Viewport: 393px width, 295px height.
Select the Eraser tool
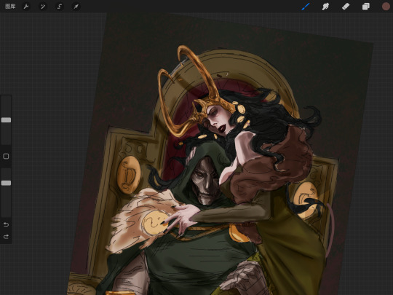(346, 7)
